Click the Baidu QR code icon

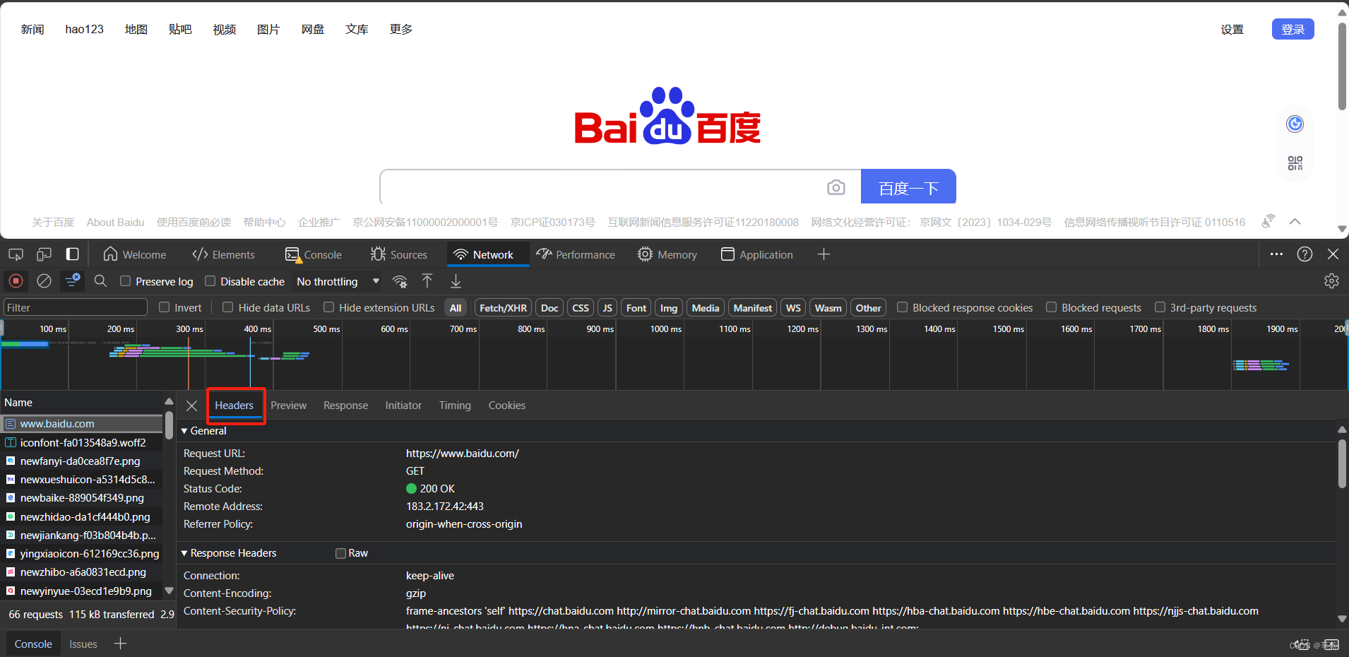pos(1295,163)
